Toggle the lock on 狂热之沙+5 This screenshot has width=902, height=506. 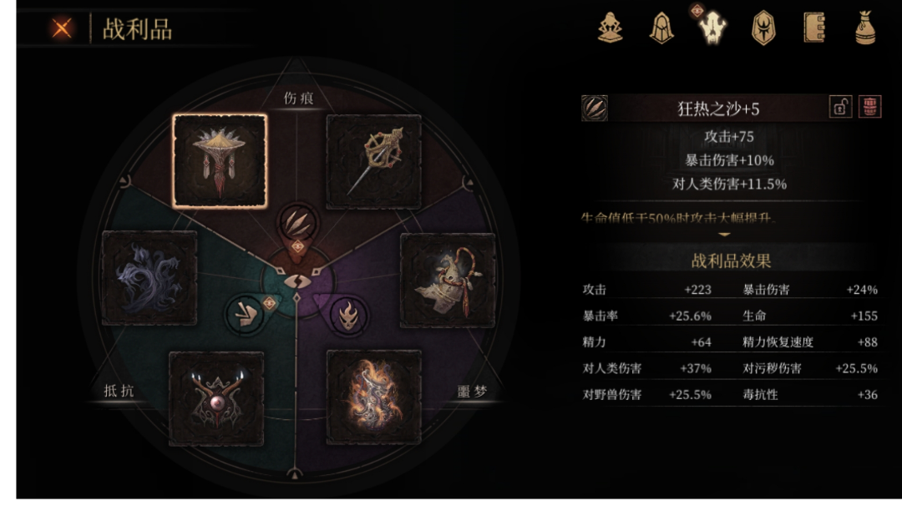pos(840,107)
